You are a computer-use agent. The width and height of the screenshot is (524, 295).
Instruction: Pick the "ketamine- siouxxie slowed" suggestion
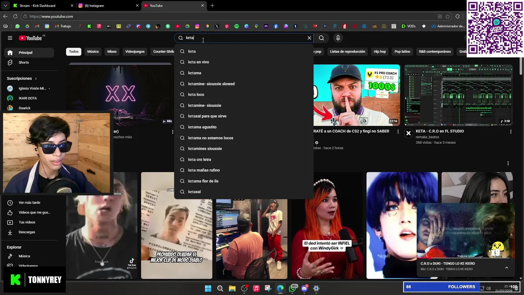point(244,84)
